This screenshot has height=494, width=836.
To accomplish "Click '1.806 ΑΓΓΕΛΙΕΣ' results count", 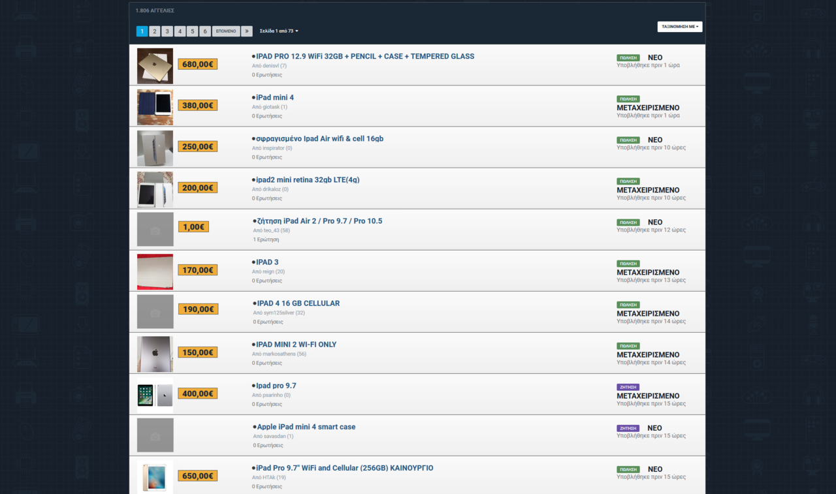I will 155,10.
